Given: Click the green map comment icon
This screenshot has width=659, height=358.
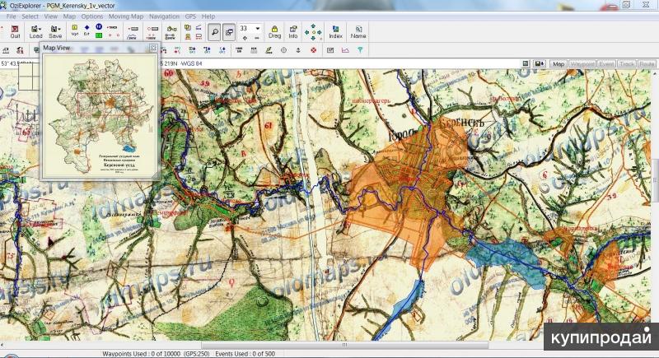Looking at the screenshot, I should [99, 35].
